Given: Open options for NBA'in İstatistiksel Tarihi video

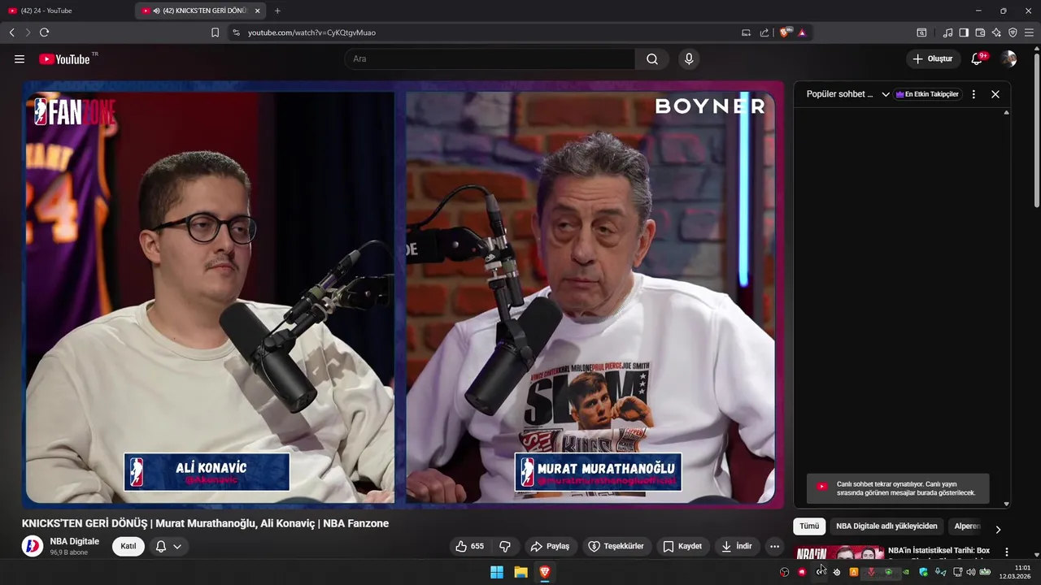Looking at the screenshot, I should point(1007,552).
